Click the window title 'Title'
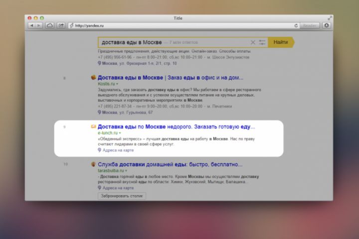359x239 pixels. [178, 18]
